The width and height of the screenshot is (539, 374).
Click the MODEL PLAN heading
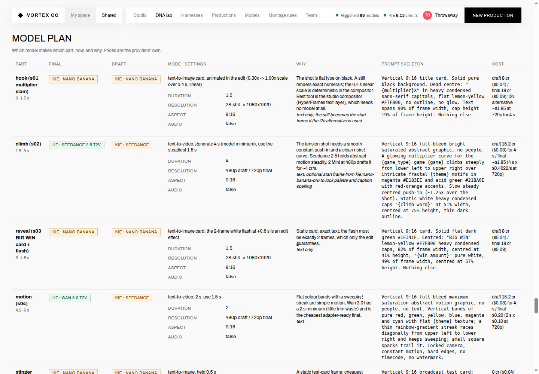(x=42, y=38)
